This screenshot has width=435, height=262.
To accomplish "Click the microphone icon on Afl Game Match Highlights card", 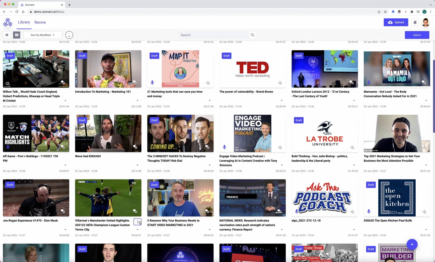I will click(x=8, y=147).
